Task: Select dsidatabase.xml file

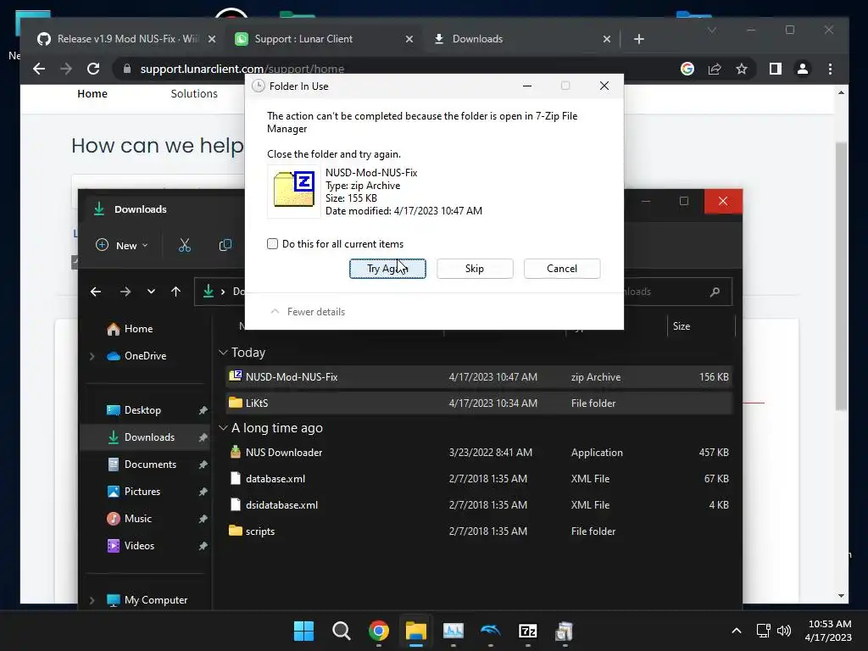Action: [479, 505]
